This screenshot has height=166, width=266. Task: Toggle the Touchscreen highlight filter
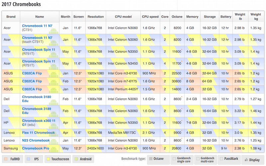58,159
